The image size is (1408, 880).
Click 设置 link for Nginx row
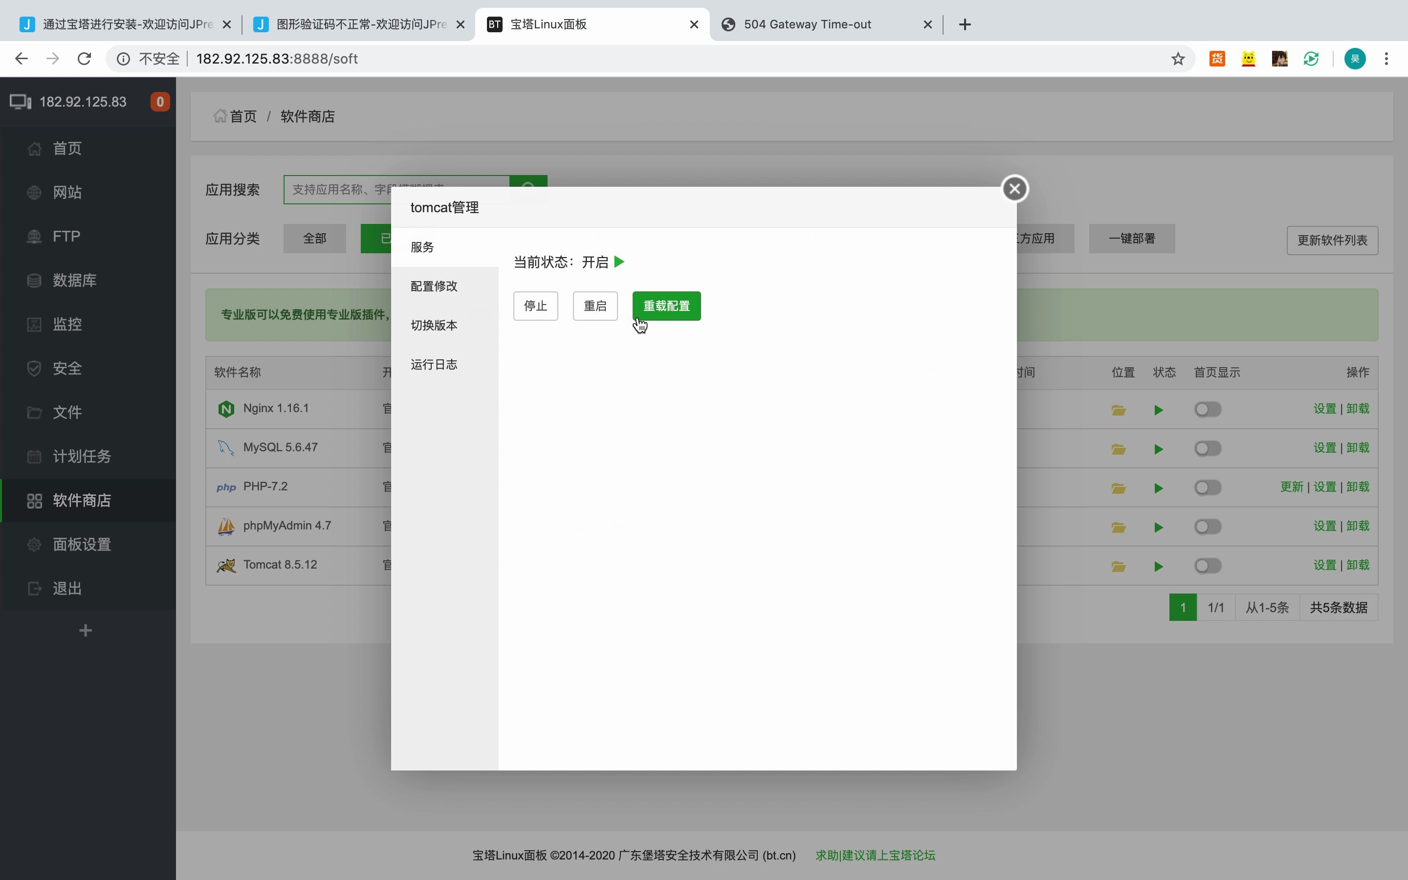point(1325,409)
